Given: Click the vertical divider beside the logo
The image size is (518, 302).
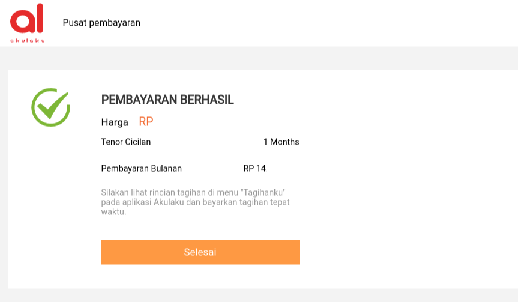Looking at the screenshot, I should pos(55,23).
